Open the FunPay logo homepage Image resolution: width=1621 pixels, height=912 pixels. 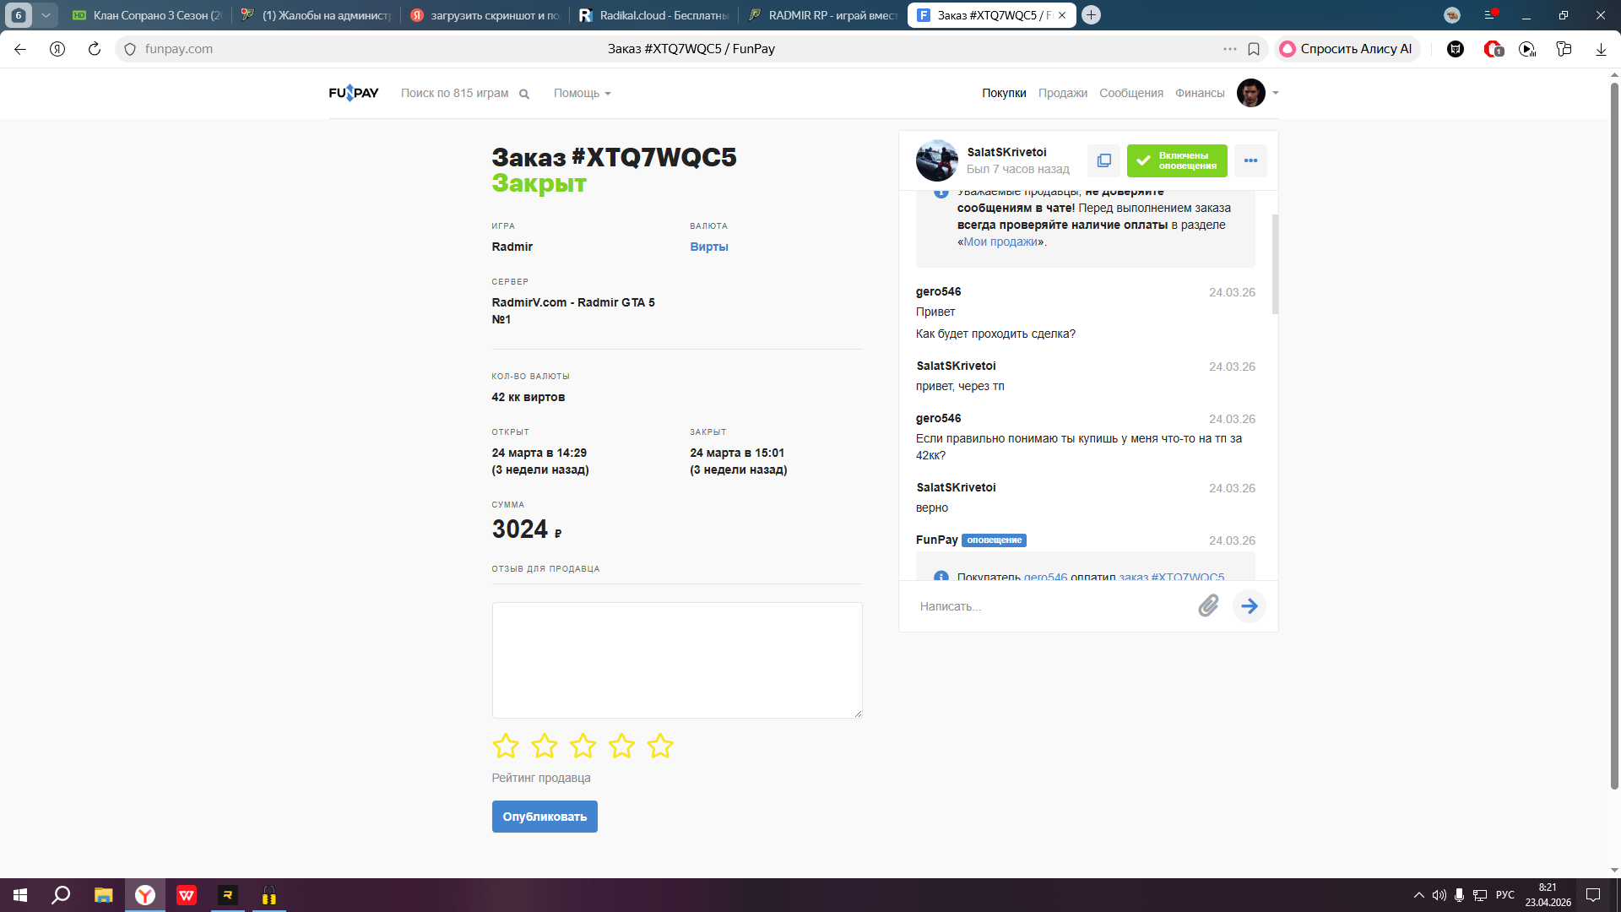(353, 93)
